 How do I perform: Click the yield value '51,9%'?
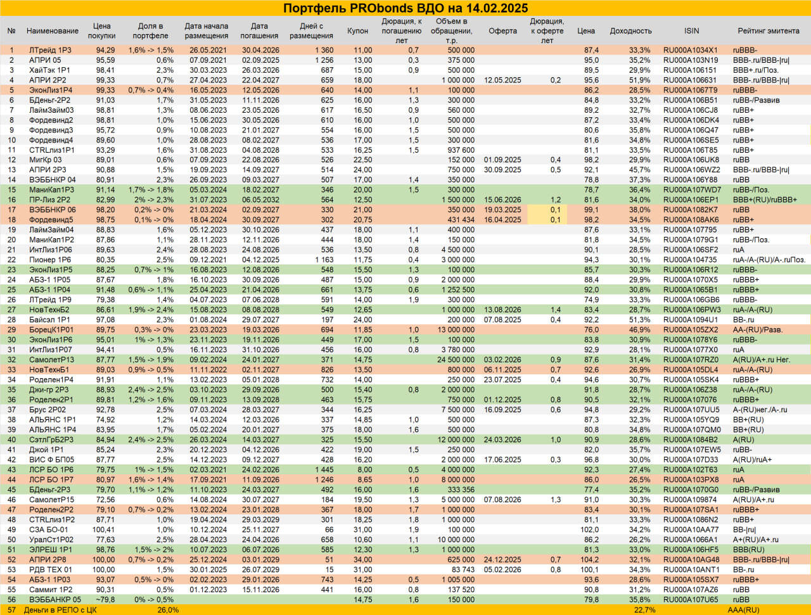[x=639, y=80]
